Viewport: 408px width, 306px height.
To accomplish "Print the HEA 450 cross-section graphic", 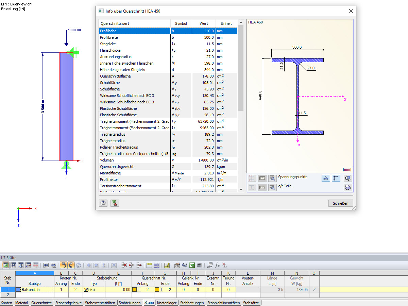I will coord(348,187).
